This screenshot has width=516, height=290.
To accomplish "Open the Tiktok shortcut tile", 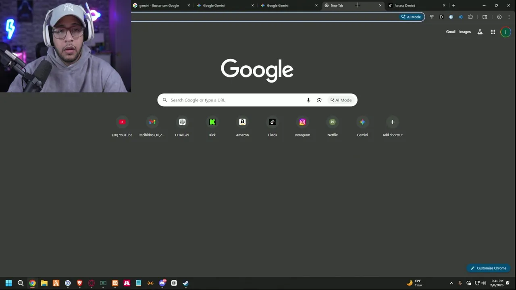I will (273, 126).
